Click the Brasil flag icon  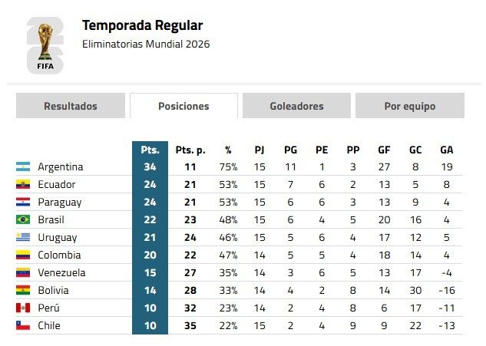pos(23,219)
